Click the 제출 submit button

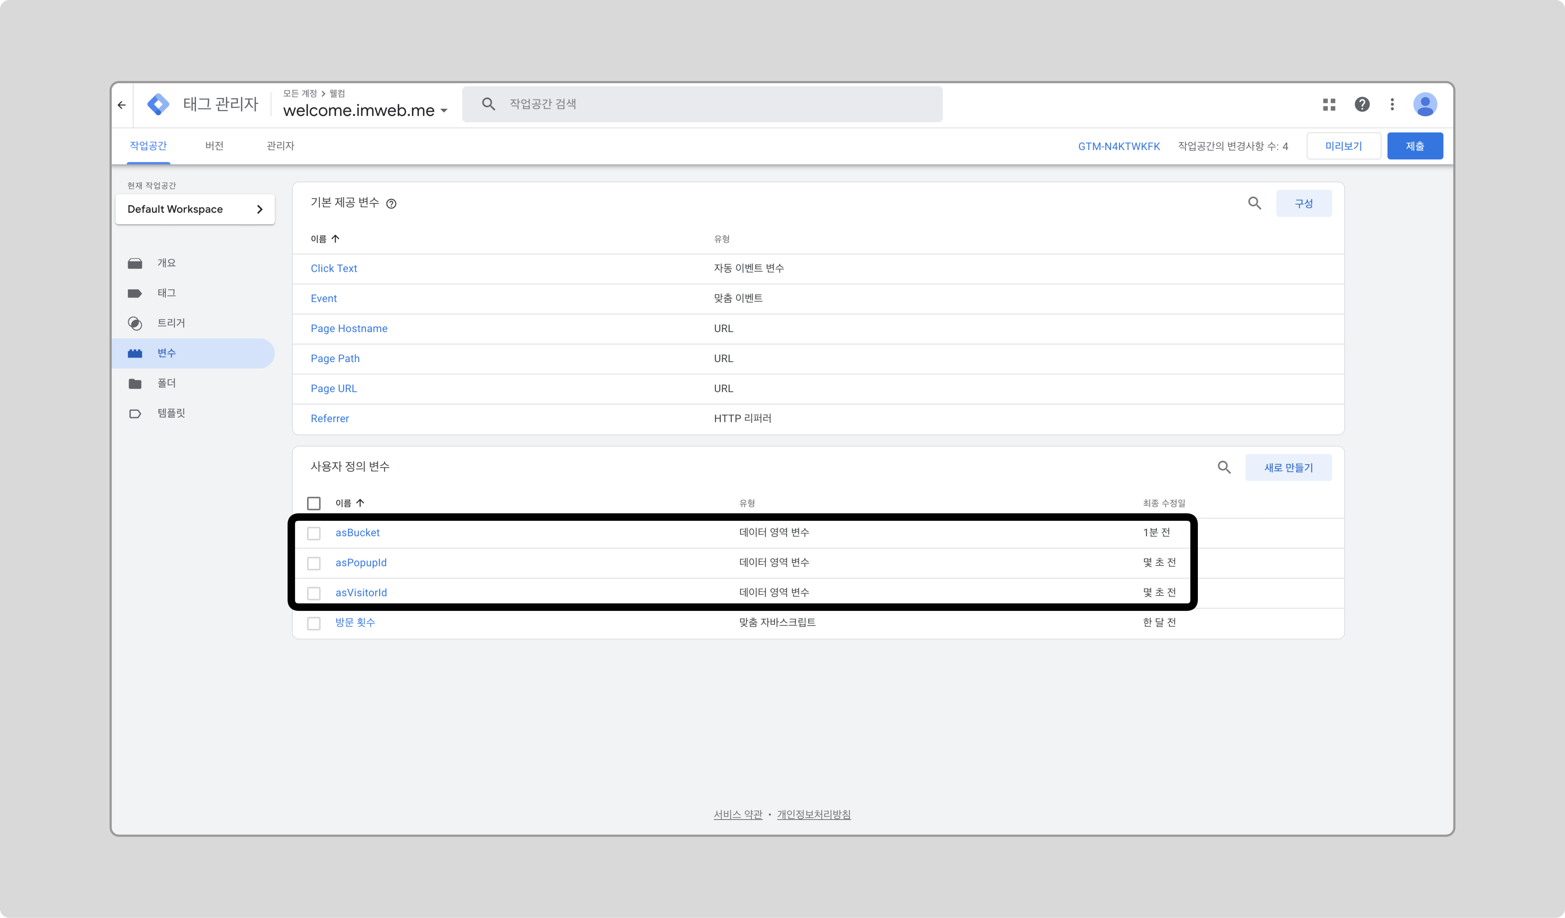tap(1415, 146)
